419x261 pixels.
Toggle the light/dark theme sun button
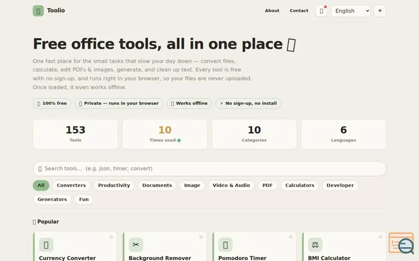click(x=380, y=11)
